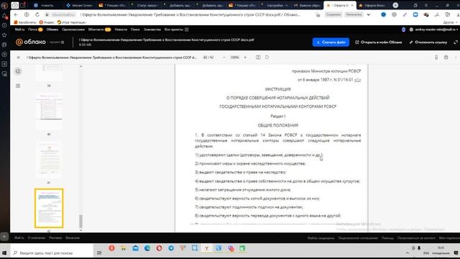The height and width of the screenshot is (259, 460).
Task: Open the account menu for andrey mail
Action: (434, 29)
